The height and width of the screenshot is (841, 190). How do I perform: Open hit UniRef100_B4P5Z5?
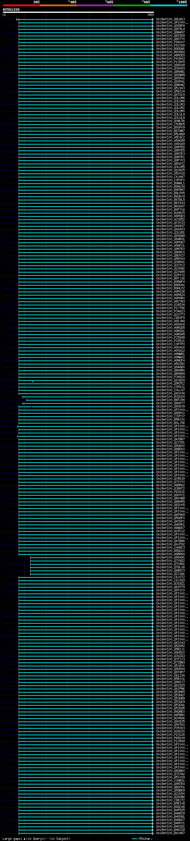170,810
